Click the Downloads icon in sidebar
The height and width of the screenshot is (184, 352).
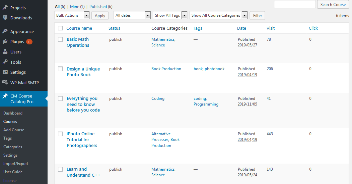click(5, 18)
